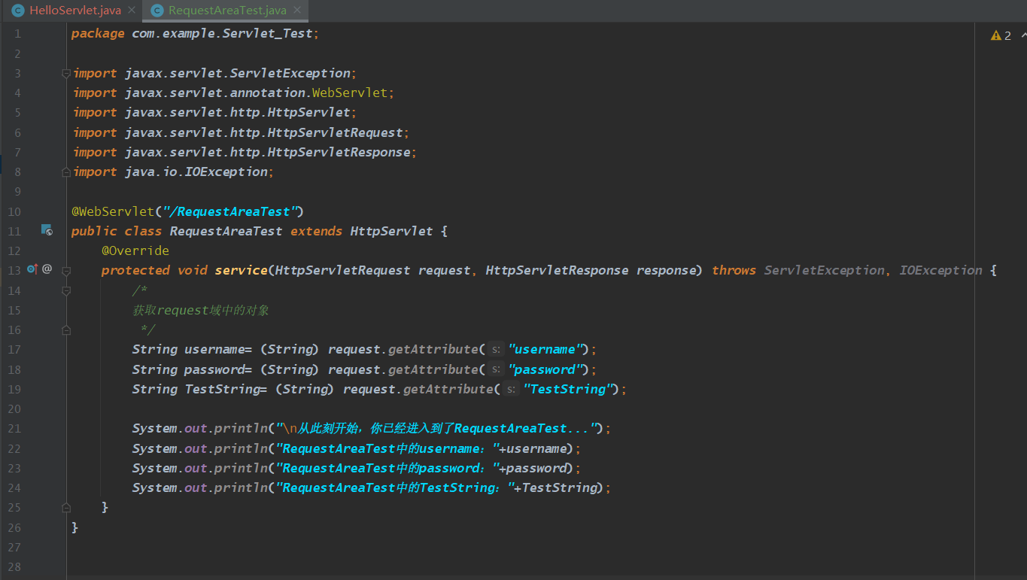
Task: Click the service method name on line 13
Action: (242, 270)
